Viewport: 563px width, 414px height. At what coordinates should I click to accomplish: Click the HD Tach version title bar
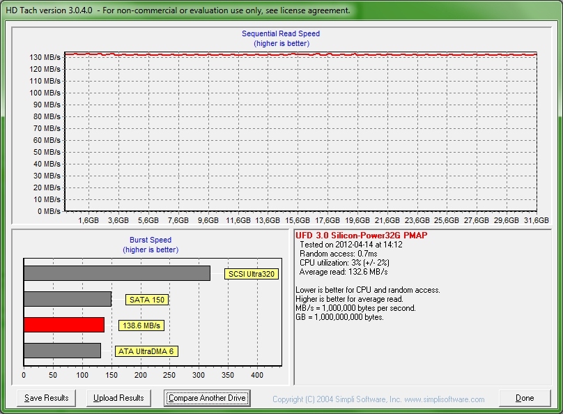[x=281, y=10]
